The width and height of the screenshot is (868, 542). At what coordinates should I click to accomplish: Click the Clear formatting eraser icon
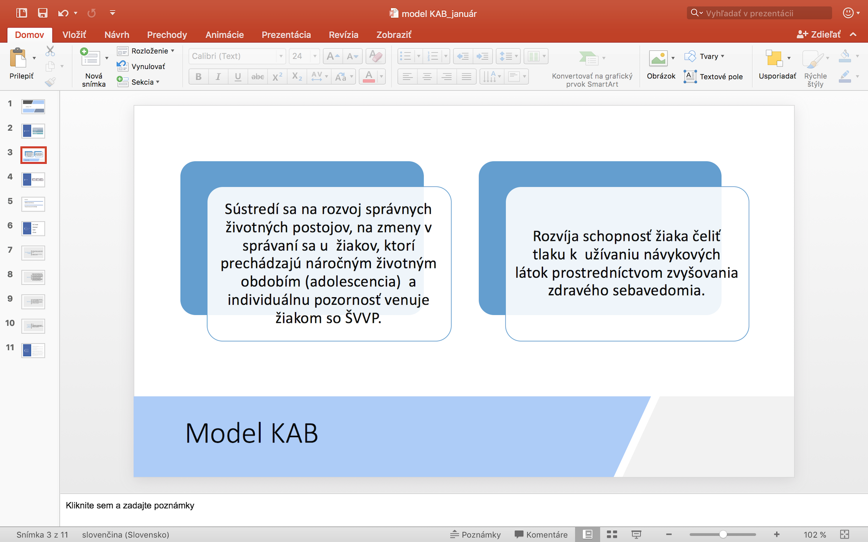[375, 56]
